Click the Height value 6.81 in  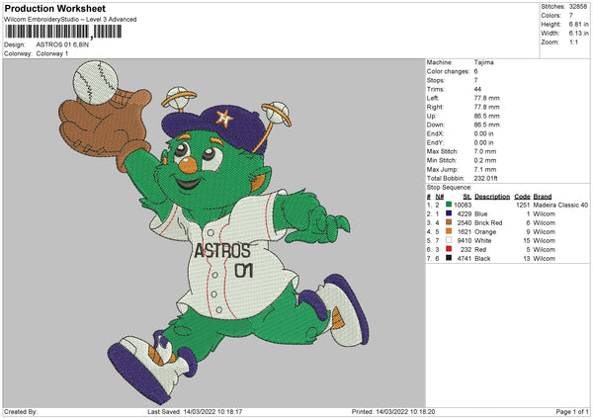[x=578, y=24]
